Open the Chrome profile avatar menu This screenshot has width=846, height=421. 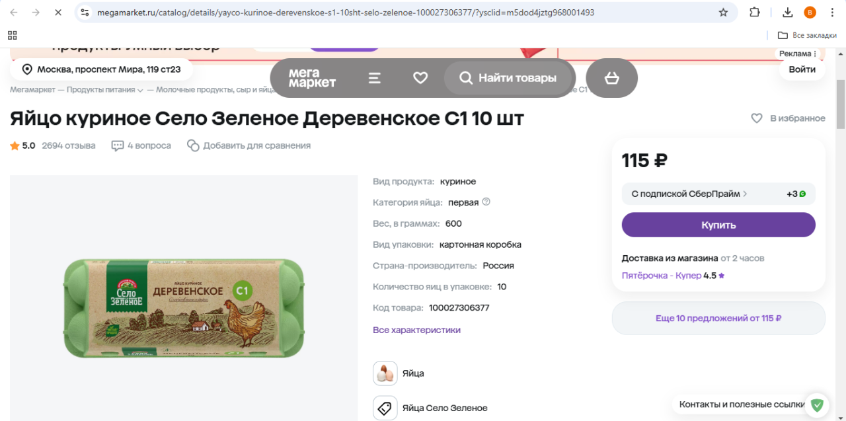810,13
